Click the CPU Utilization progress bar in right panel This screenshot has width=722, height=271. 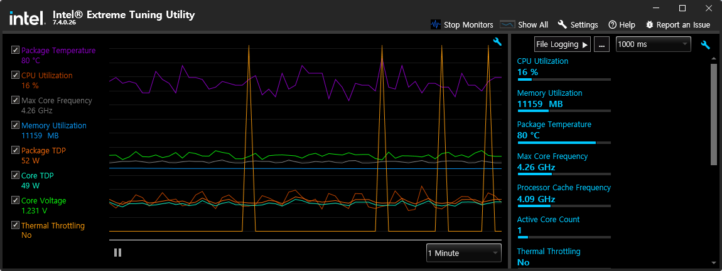pos(564,79)
